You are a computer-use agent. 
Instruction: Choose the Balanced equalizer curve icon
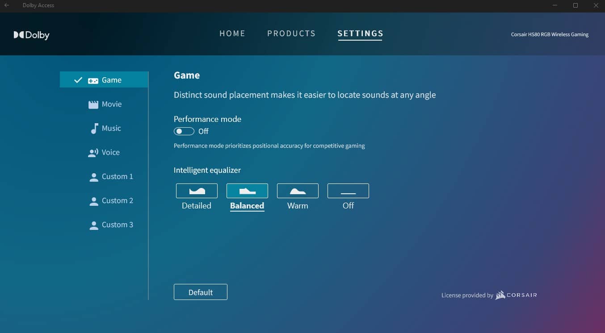click(x=247, y=191)
